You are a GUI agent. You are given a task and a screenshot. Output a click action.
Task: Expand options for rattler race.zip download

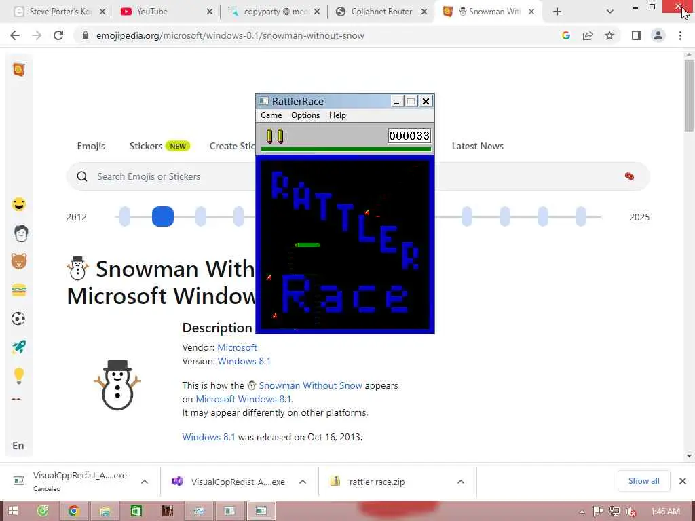click(461, 482)
